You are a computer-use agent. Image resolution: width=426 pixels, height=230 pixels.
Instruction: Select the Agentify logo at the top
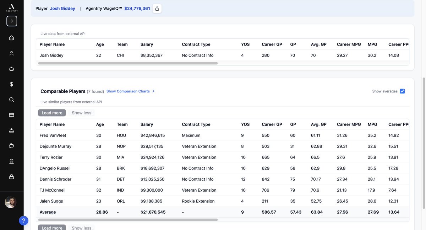coord(11,8)
